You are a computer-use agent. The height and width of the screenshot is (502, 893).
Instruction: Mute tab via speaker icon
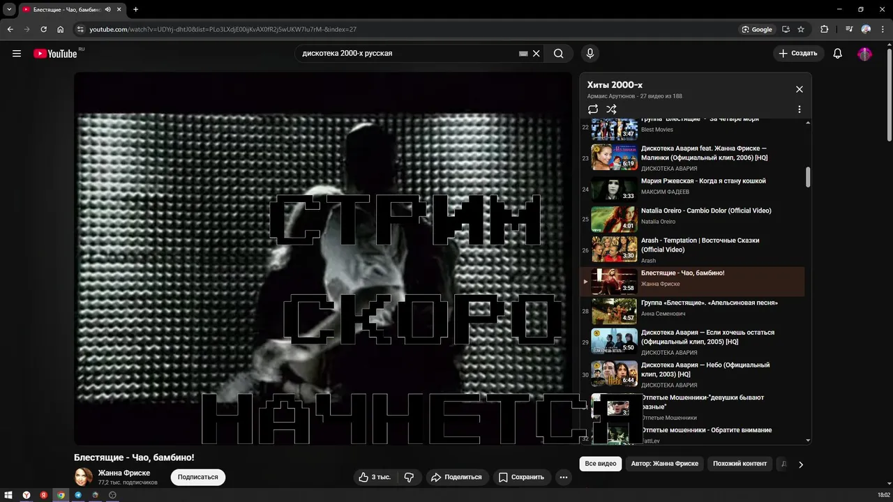(x=108, y=10)
